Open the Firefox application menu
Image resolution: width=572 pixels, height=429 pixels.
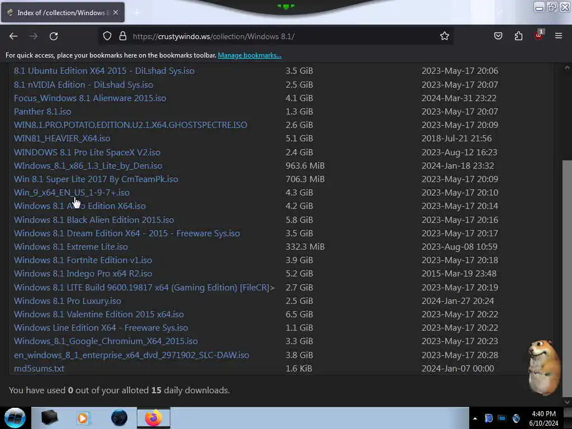coord(559,36)
